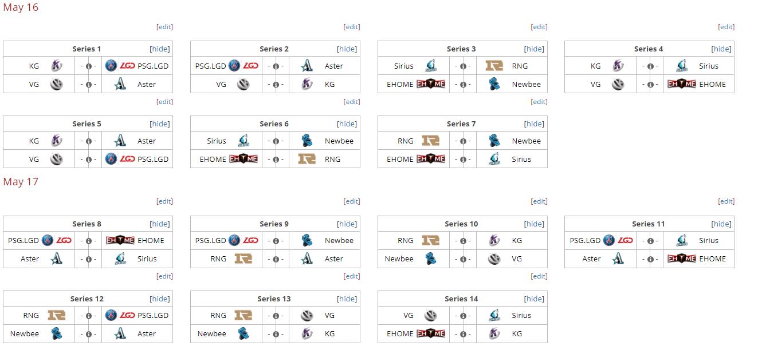Collapse Series 14 using its hide link
The width and height of the screenshot is (762, 346).
[x=535, y=299]
